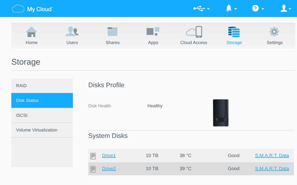The image size is (297, 185).
Task: Click the Disks Profile heading
Action: point(106,85)
